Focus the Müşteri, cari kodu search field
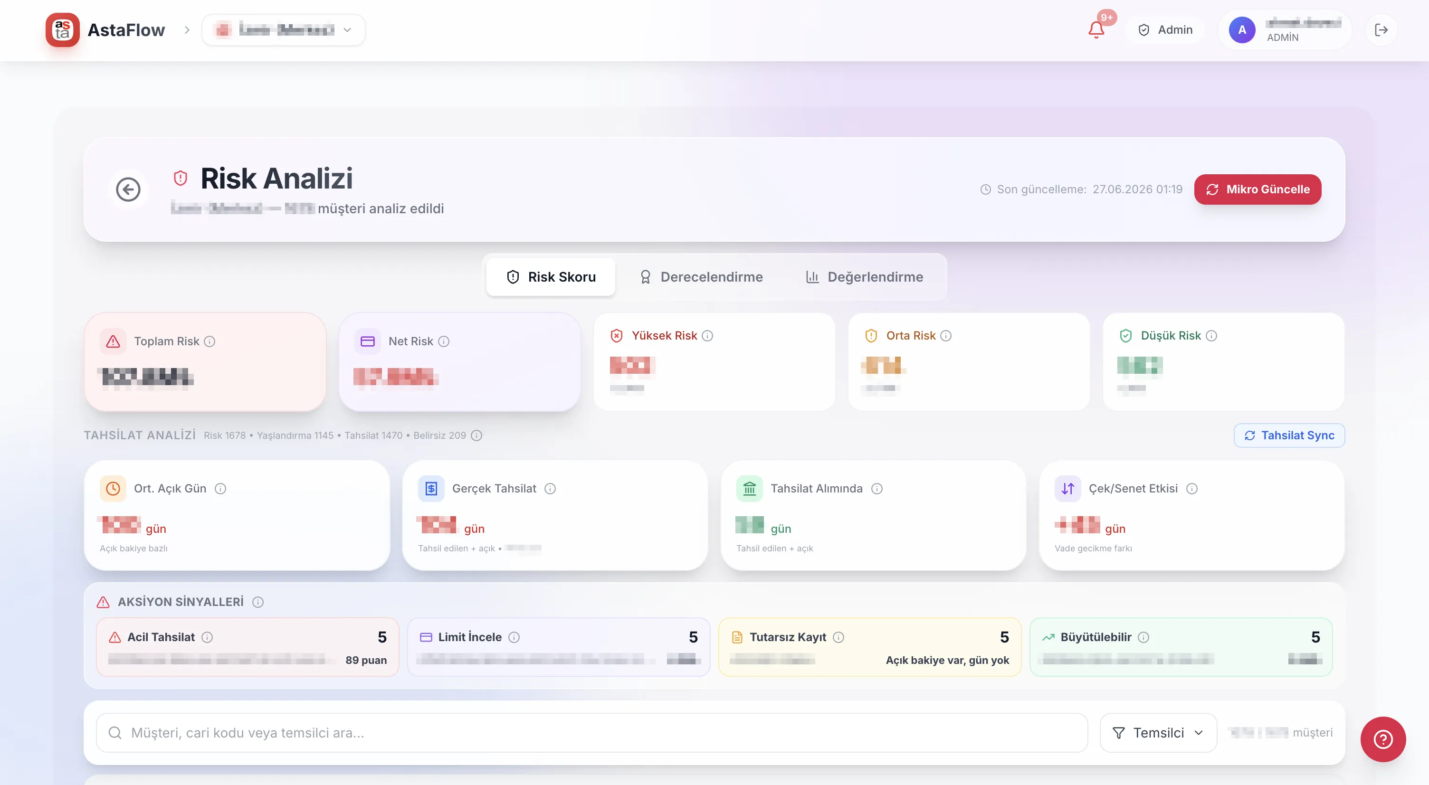The width and height of the screenshot is (1429, 785). click(592, 733)
